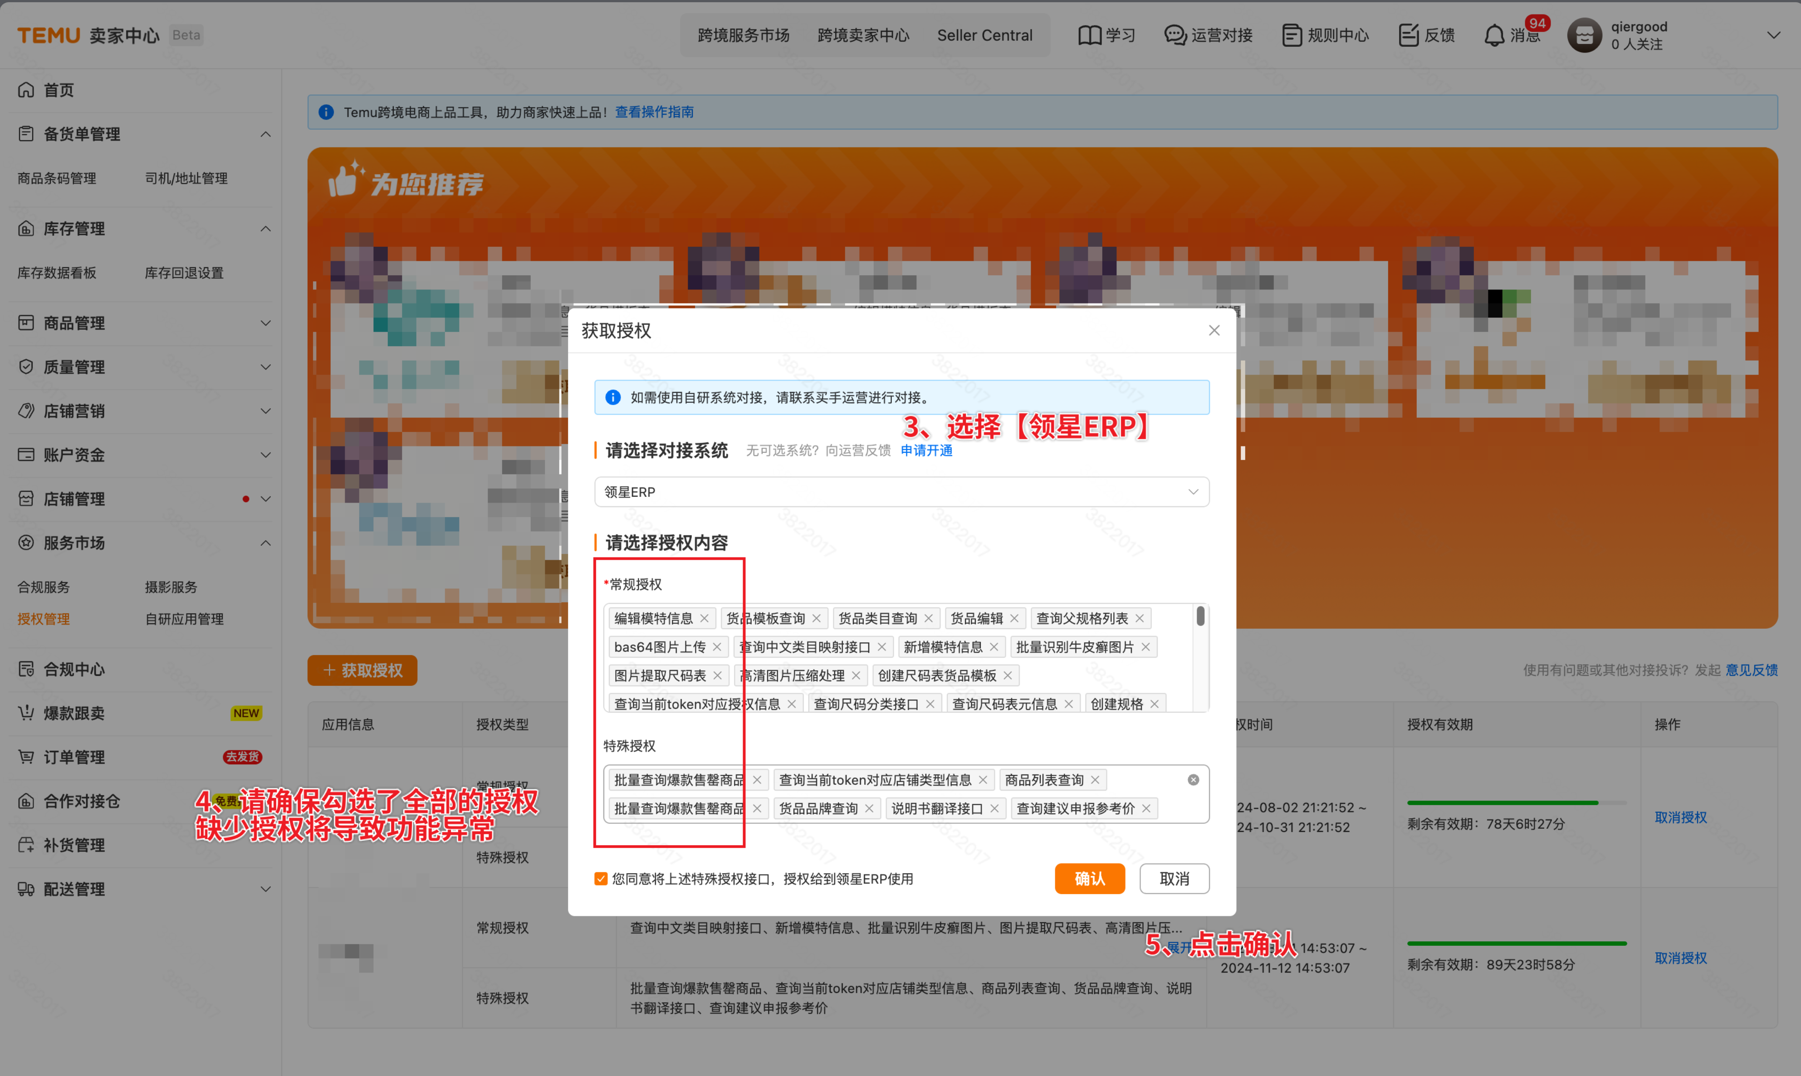Remove the 查询建议申报参考价 tag
The width and height of the screenshot is (1801, 1076).
[1146, 808]
